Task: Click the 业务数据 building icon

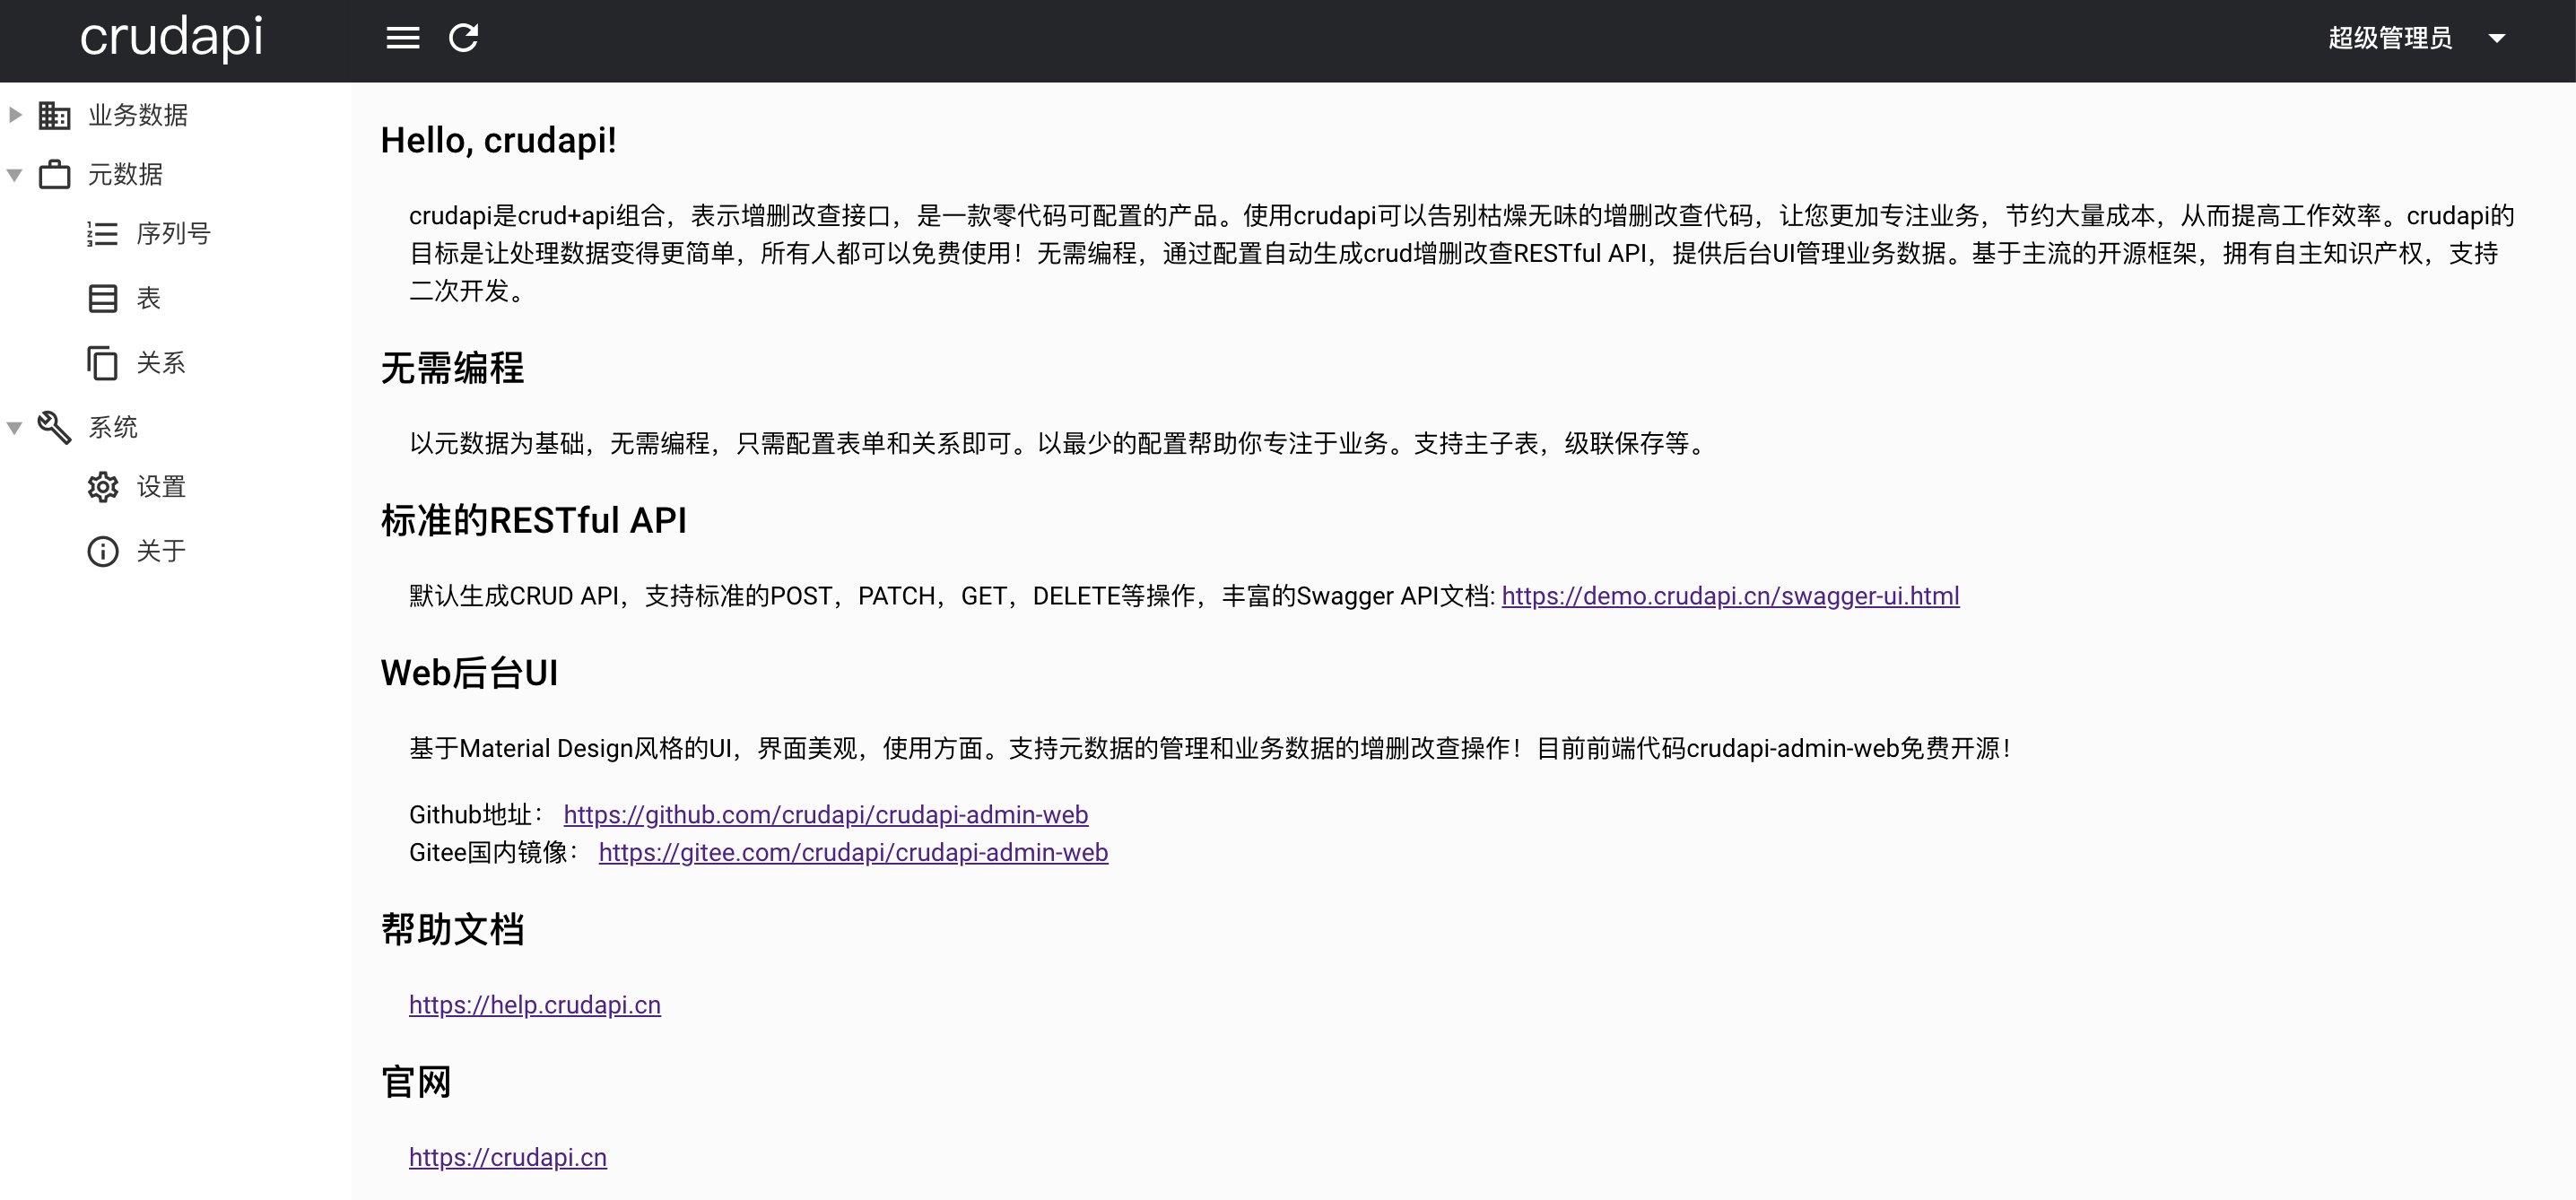Action: tap(54, 115)
